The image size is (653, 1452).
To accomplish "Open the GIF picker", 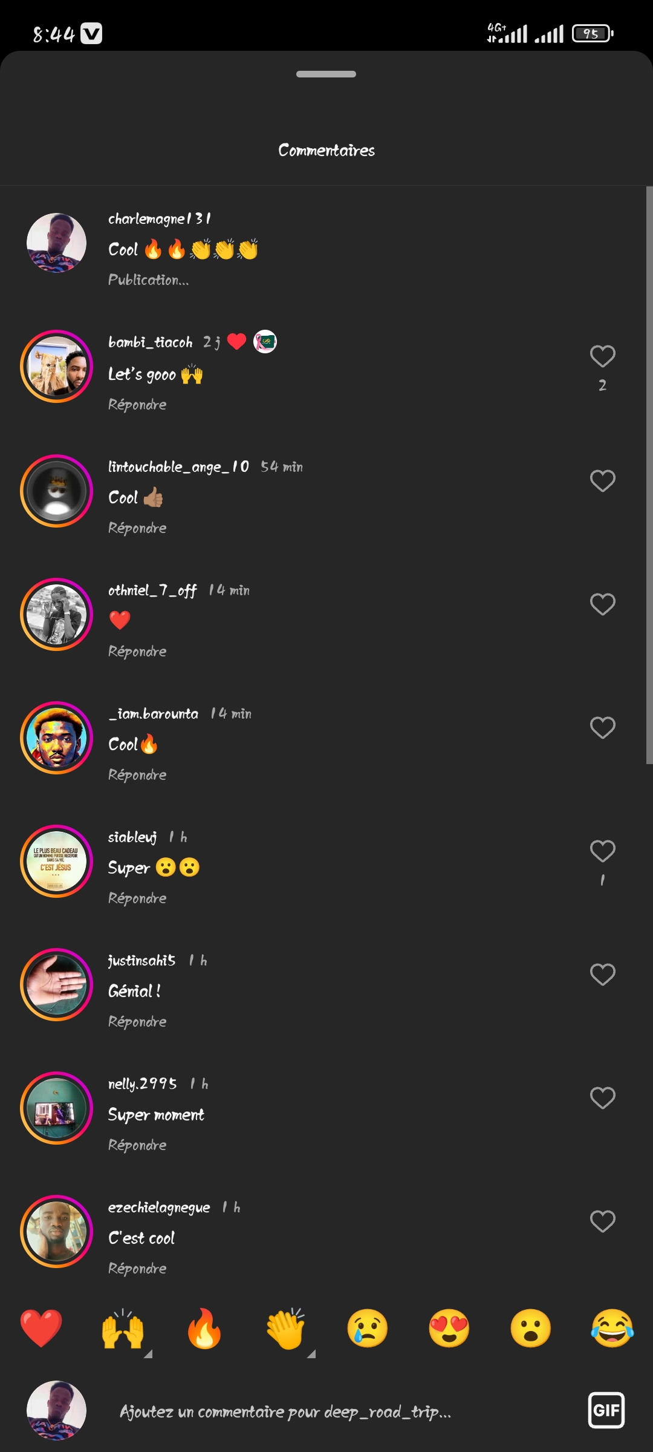I will [x=606, y=1410].
